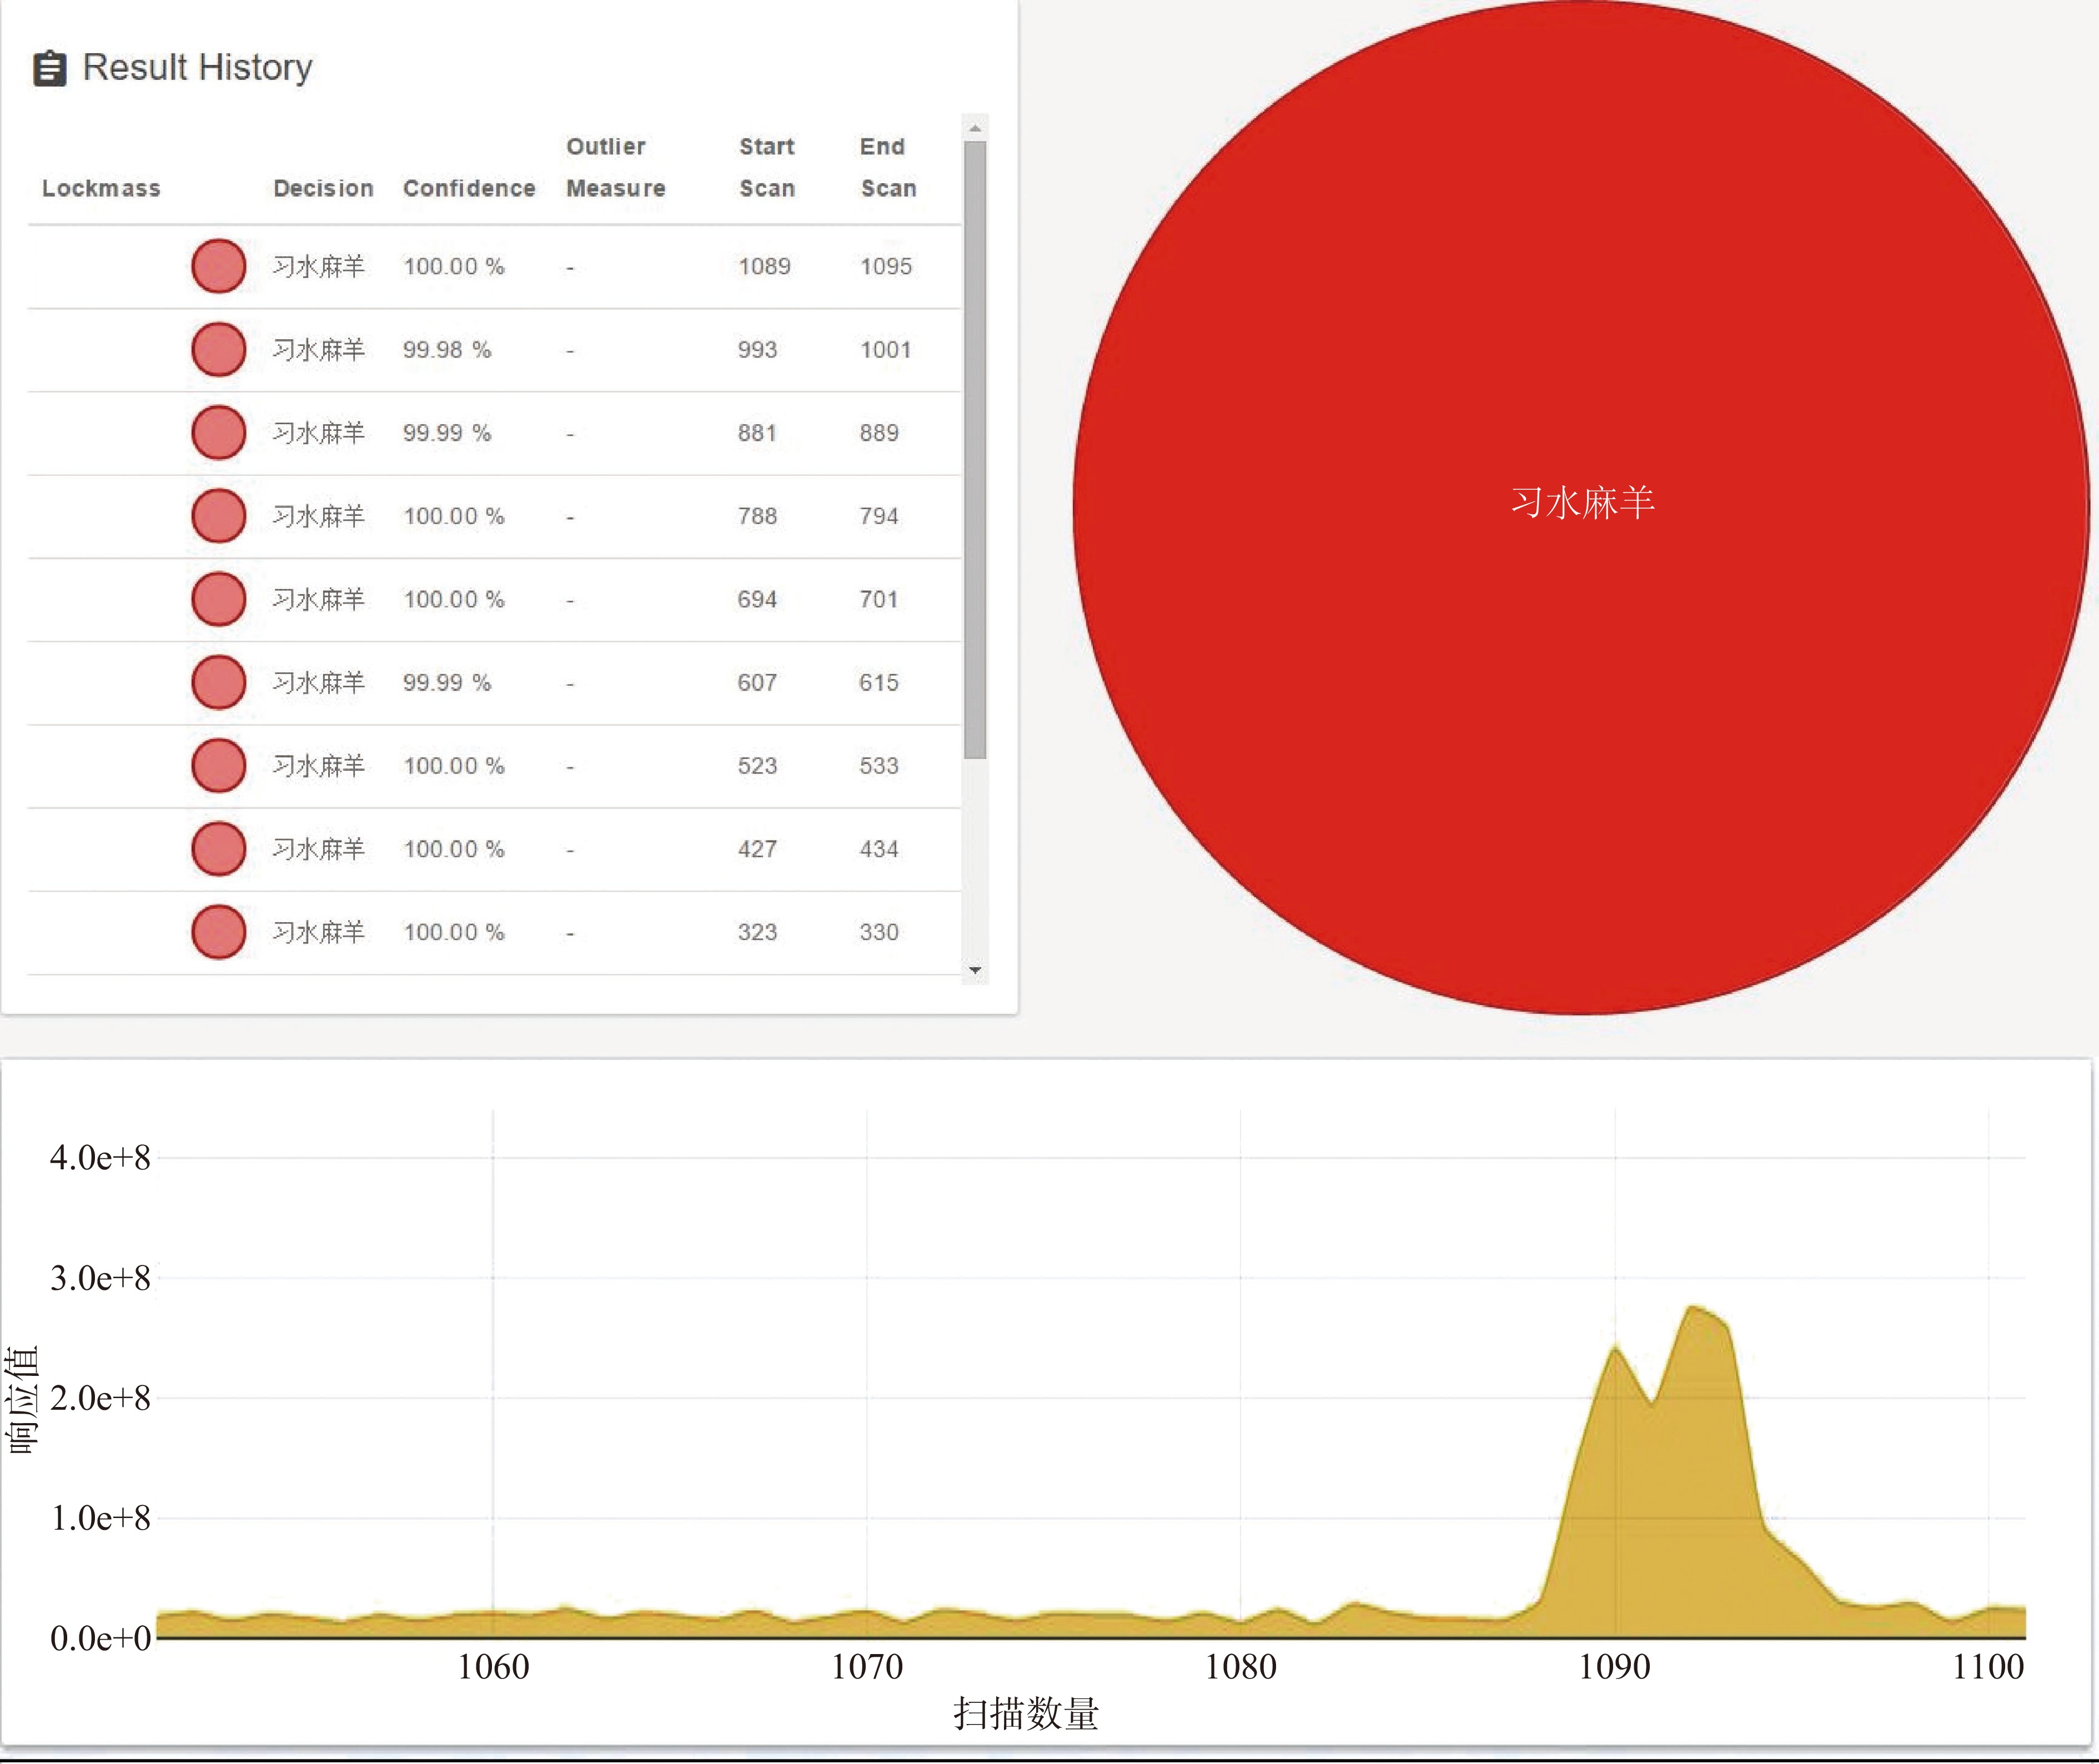Viewport: 2099px width, 1764px height.
Task: Click the Result History scrollbar thumb
Action: click(x=975, y=450)
